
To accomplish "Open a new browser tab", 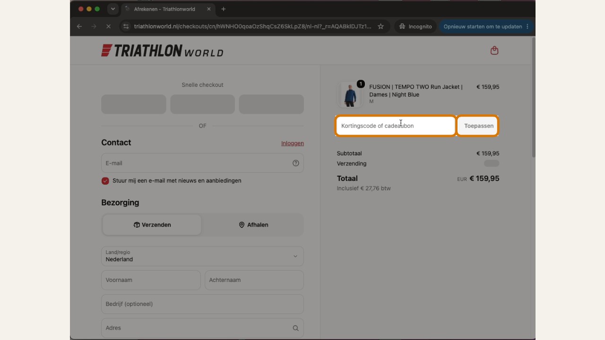I will pos(224,9).
